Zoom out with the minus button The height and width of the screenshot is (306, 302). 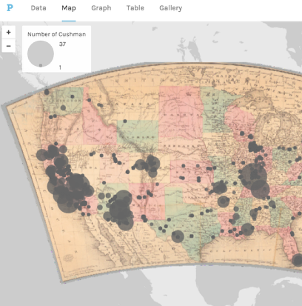[x=9, y=46]
